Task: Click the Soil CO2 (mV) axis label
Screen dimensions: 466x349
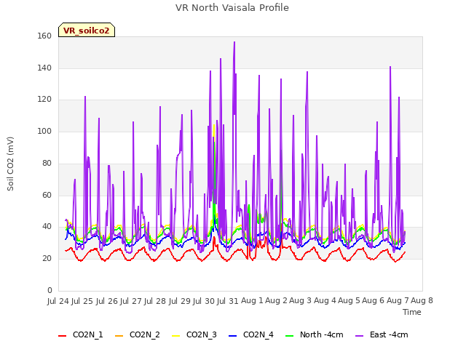Action: coord(10,164)
